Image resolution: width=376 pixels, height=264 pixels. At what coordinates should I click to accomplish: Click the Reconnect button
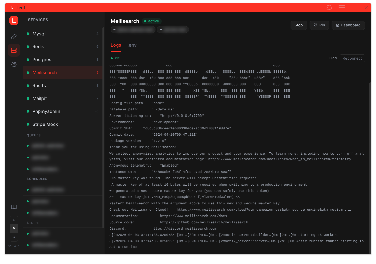pyautogui.click(x=352, y=58)
